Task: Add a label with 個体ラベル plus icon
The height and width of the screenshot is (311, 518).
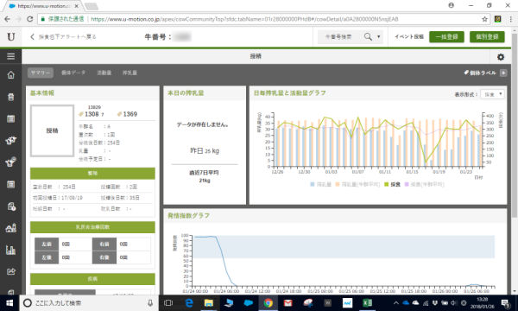Action: coord(503,73)
